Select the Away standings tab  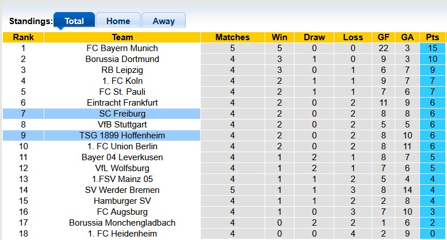[163, 21]
